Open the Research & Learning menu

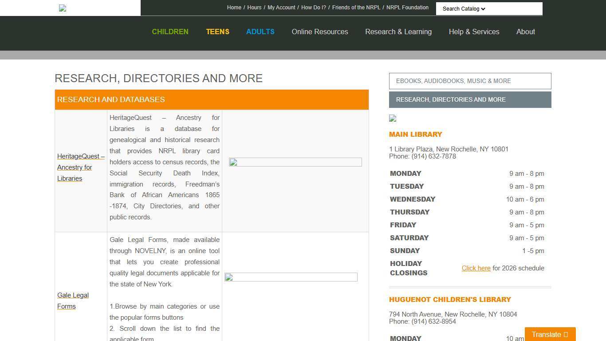pos(398,32)
